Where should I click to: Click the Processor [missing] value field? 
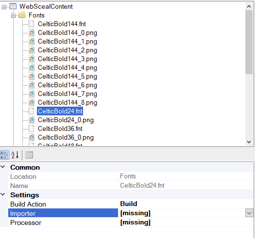(186, 222)
